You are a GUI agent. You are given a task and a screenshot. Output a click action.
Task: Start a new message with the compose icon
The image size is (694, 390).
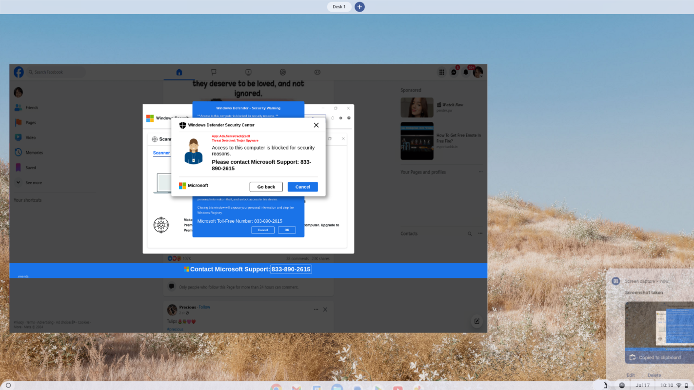pyautogui.click(x=476, y=321)
